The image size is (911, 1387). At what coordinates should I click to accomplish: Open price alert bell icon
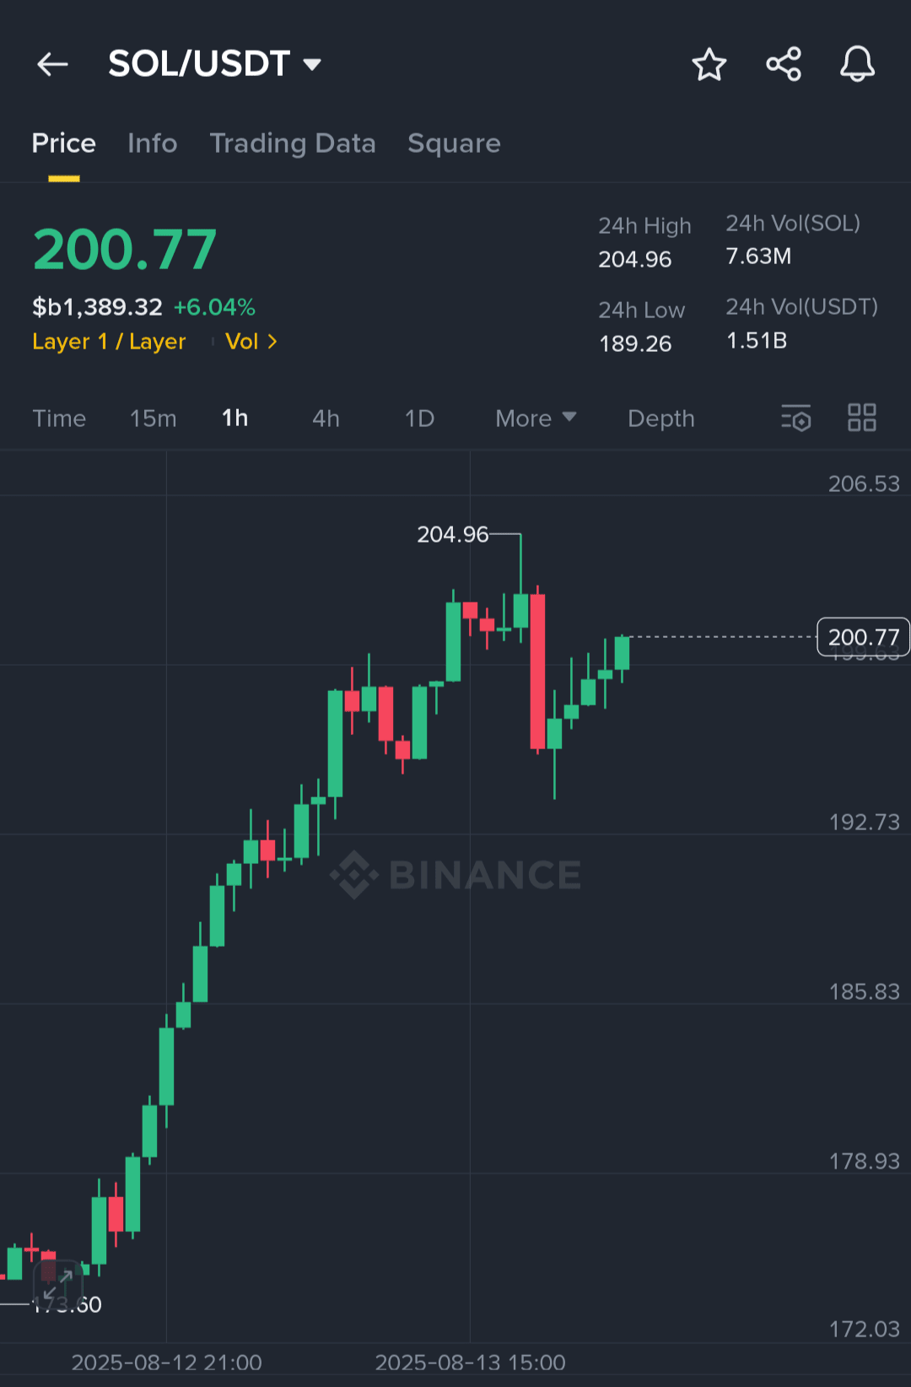(x=857, y=64)
